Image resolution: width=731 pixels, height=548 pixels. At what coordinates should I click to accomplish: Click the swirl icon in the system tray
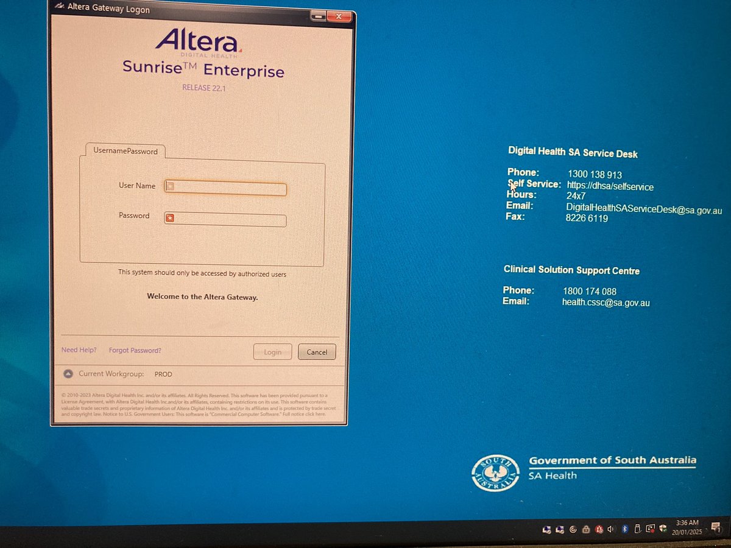[573, 529]
